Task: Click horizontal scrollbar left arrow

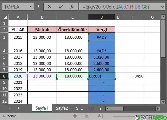Action: click(108, 108)
